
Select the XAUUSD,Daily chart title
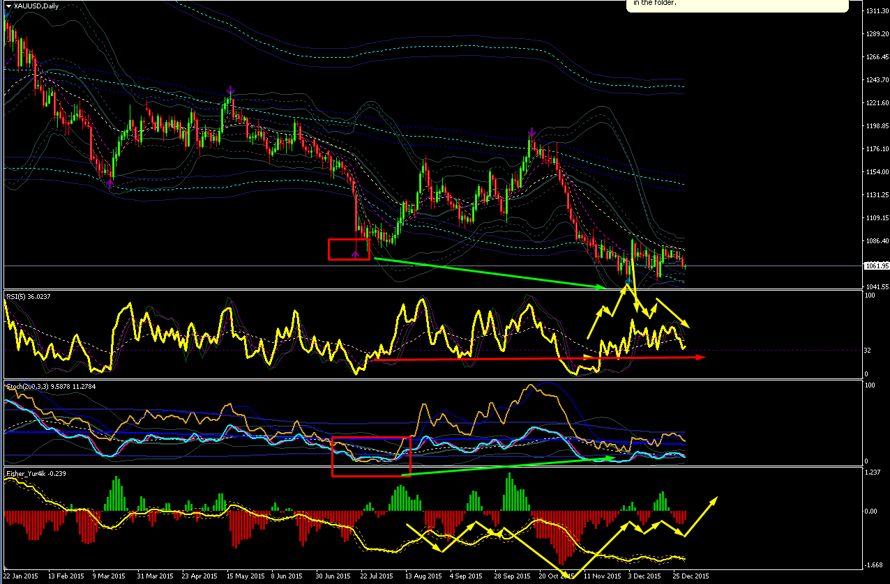tap(36, 6)
